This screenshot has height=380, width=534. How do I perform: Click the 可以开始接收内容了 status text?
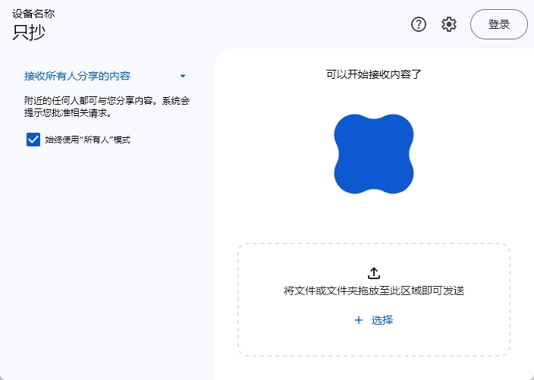(x=374, y=74)
